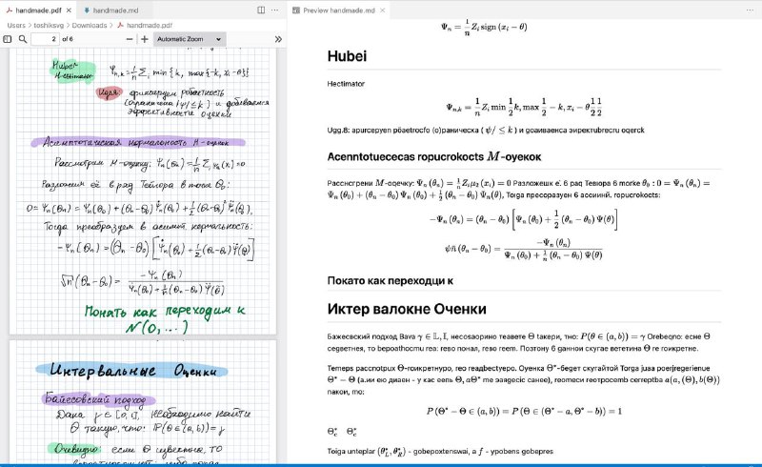Open more actions in preview editor group

[x=750, y=10]
